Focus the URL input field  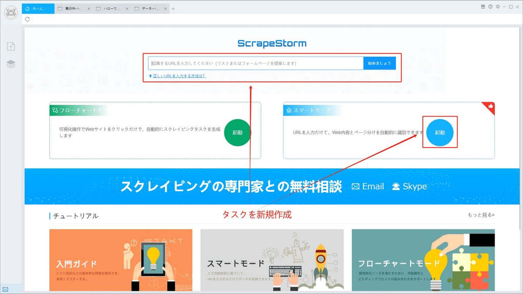256,63
